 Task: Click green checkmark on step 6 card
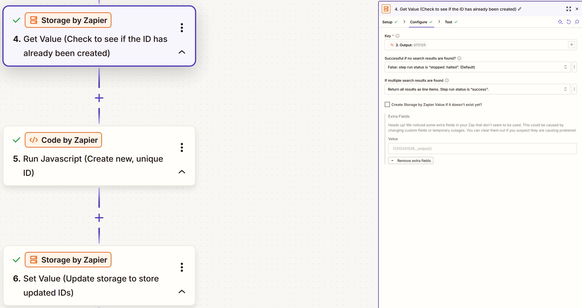(17, 260)
